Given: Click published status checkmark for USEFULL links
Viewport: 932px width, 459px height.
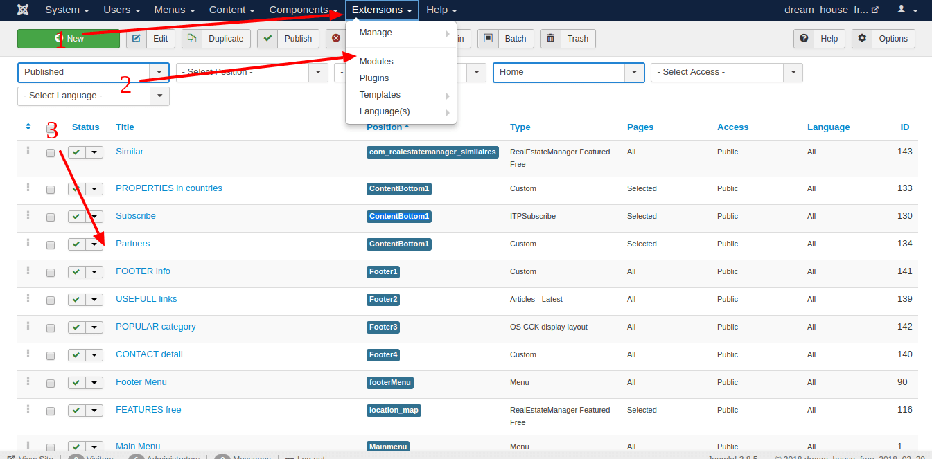Looking at the screenshot, I should coord(77,300).
